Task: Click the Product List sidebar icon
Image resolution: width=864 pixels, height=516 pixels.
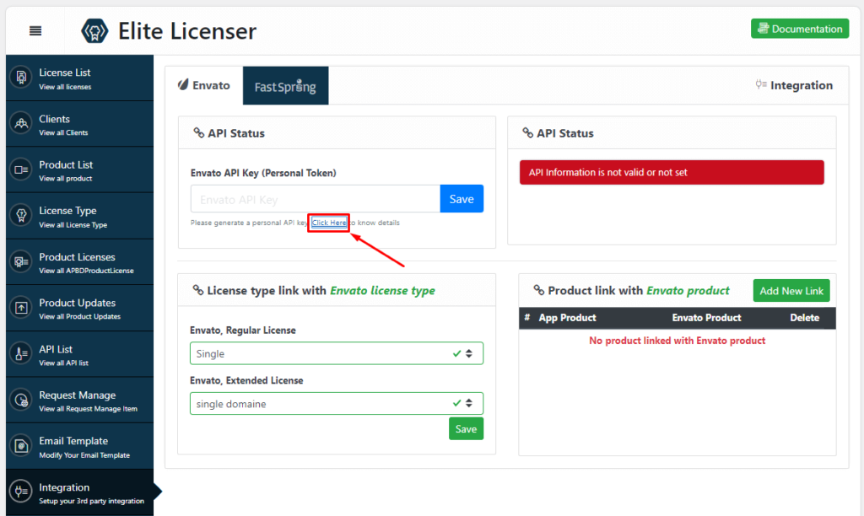Action: (x=21, y=169)
